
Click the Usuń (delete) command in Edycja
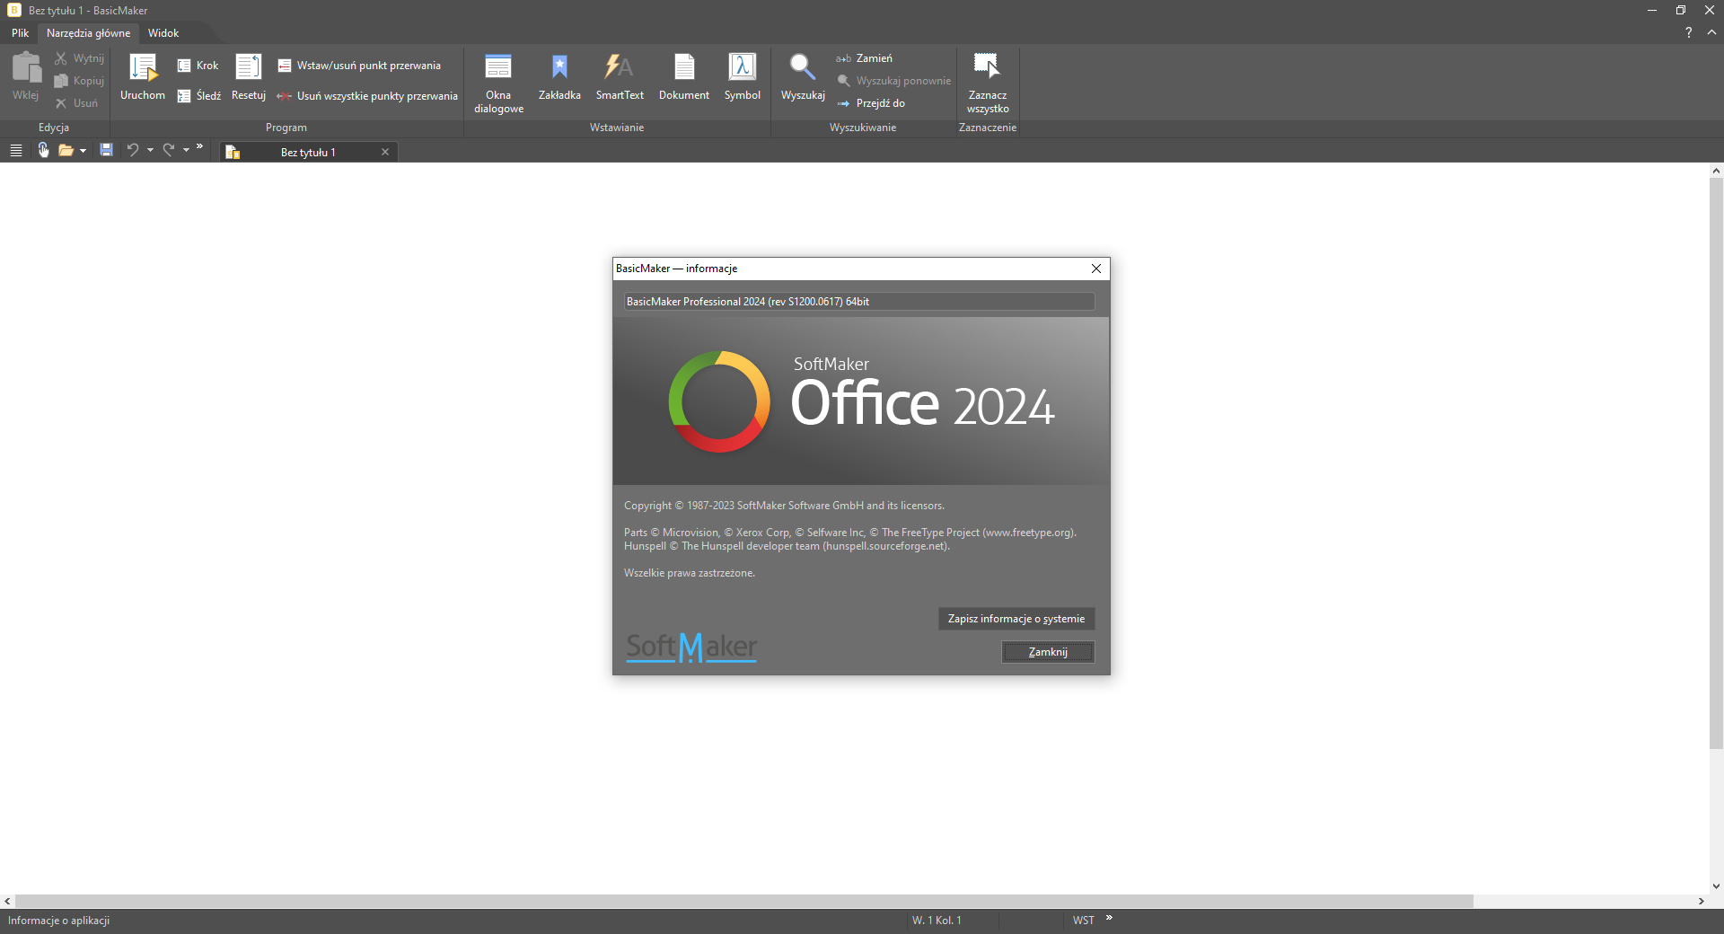[76, 103]
